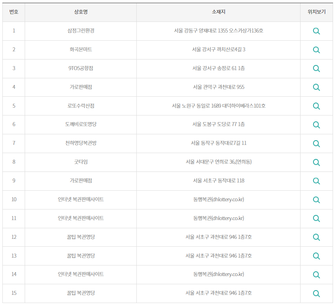Click 동행복권(dhlottery.co.kr) in row 11
Screen dimensions: 335x305
(x=219, y=218)
